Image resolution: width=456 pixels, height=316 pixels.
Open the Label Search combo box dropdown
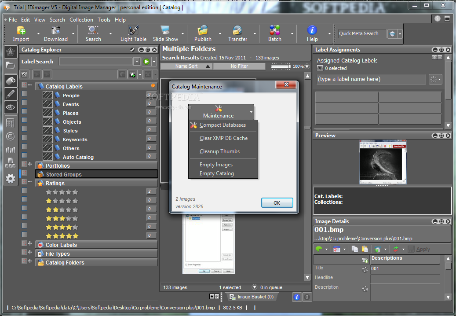tap(137, 62)
